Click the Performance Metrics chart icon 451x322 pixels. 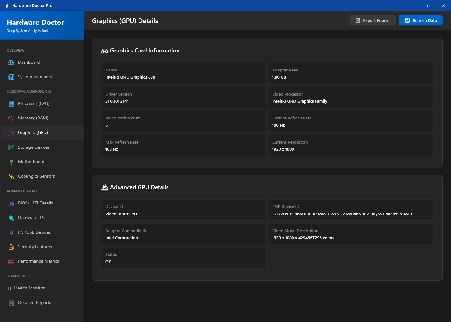[11, 261]
